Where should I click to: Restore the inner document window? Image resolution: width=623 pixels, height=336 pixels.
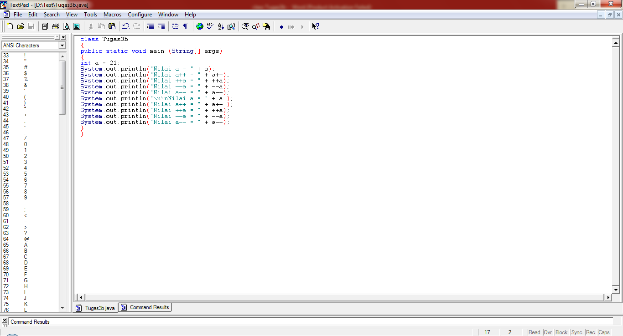click(610, 15)
